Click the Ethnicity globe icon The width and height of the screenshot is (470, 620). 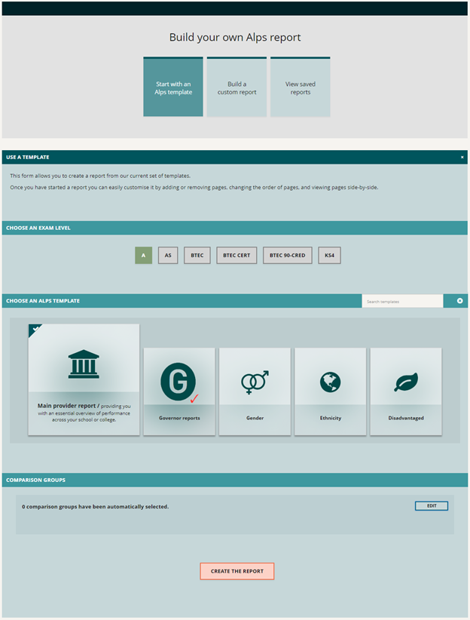coord(330,382)
